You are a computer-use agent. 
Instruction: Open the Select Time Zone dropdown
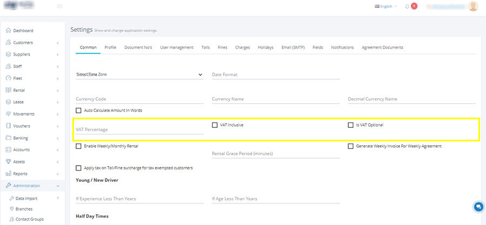point(139,74)
